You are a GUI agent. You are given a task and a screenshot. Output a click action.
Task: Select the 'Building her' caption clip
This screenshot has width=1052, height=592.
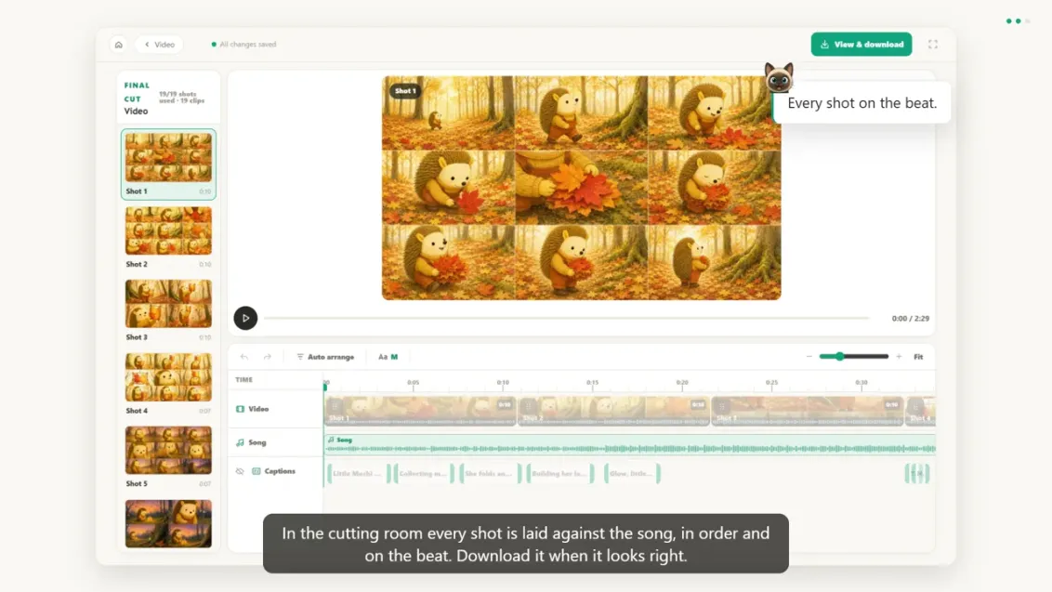[x=560, y=473]
